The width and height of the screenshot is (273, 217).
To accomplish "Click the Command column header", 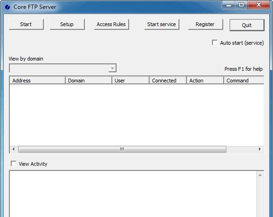I will [x=244, y=81].
